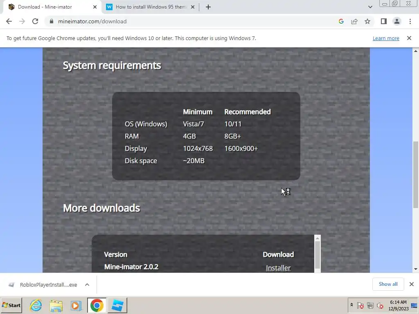Click the muted volume tray icon

click(x=380, y=305)
